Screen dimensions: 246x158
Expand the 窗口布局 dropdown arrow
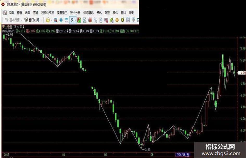pyautogui.click(x=41, y=20)
